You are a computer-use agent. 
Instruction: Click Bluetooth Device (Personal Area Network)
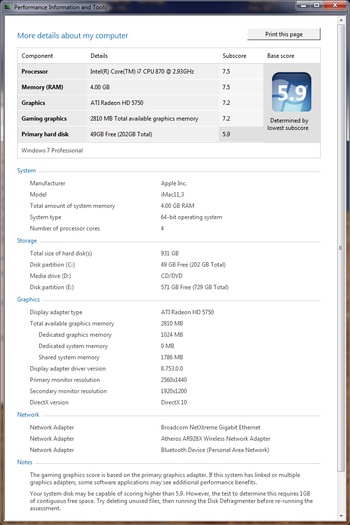click(x=215, y=450)
